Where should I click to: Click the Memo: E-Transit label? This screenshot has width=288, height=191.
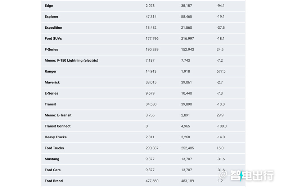58,115
